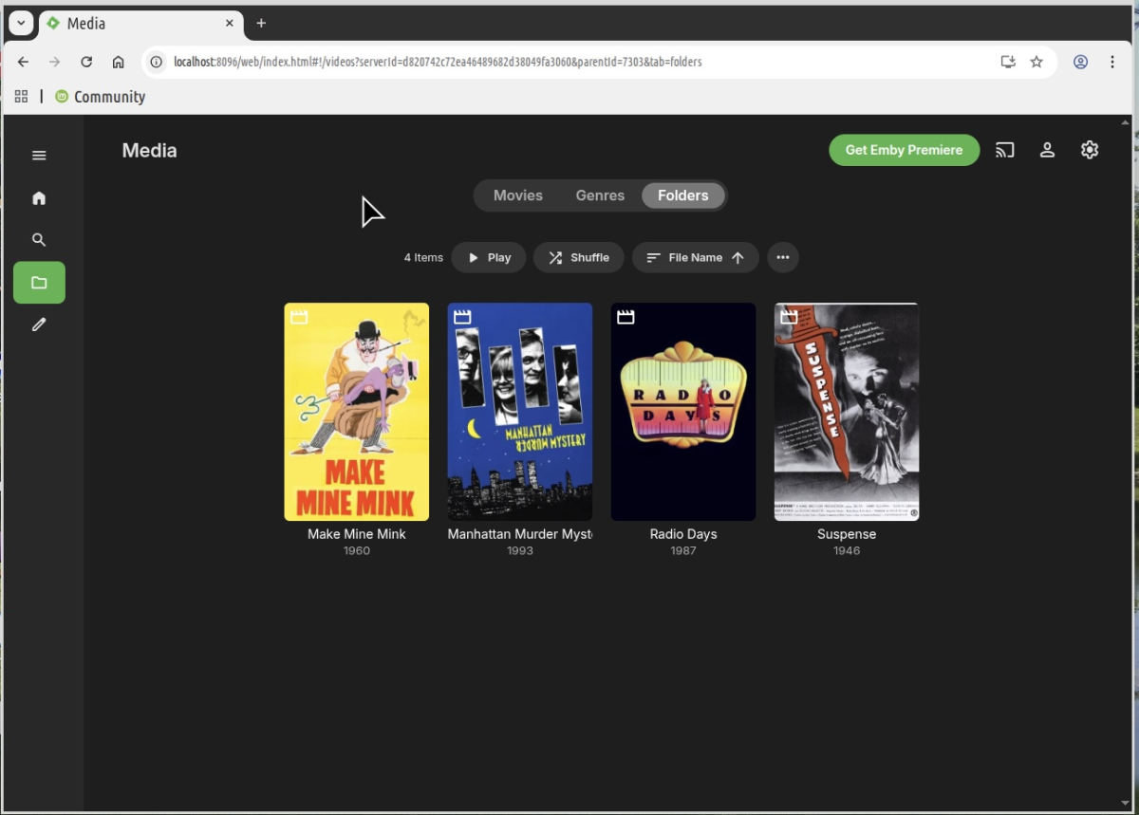Switch to the Movies tab
This screenshot has width=1139, height=815.
point(518,195)
